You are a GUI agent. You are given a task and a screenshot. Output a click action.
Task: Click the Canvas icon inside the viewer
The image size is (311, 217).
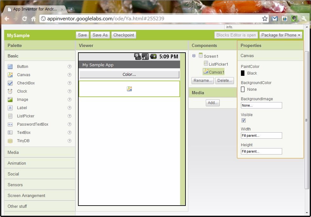pos(129,89)
